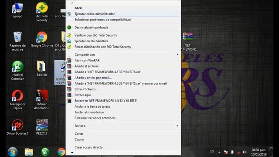Choose Añadir y enviar por email...

coord(123,78)
